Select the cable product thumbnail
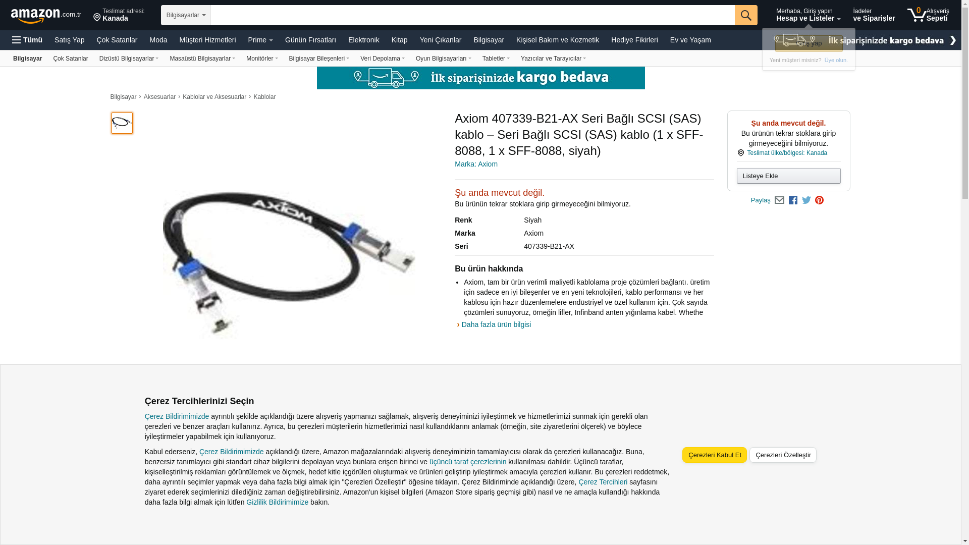This screenshot has height=545, width=969. [x=122, y=123]
